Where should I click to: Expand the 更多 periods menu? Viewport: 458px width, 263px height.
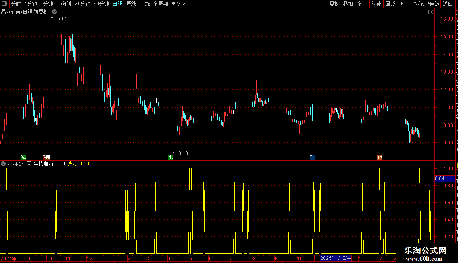coord(178,4)
